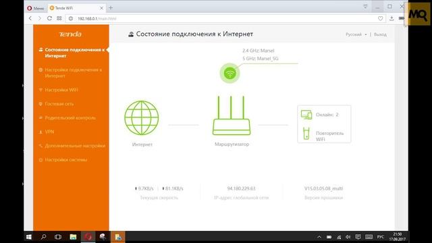Open volume control in tray
Image resolution: width=432 pixels, height=243 pixels.
click(x=348, y=237)
